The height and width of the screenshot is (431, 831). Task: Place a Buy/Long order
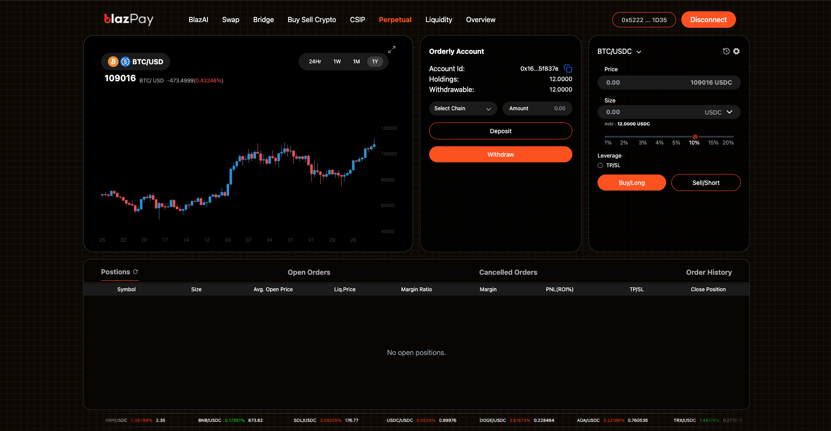tap(632, 183)
